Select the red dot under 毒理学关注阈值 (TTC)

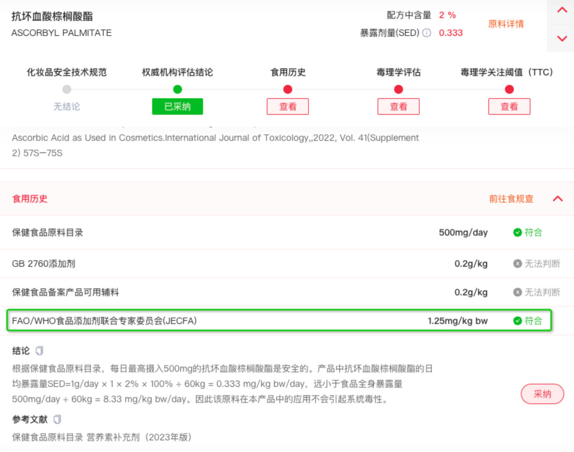[x=509, y=89]
